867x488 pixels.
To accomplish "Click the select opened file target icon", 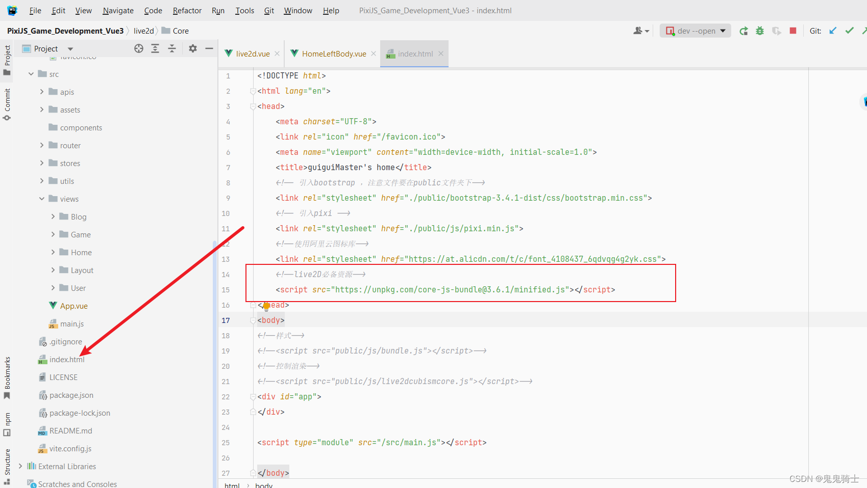I will coord(139,48).
